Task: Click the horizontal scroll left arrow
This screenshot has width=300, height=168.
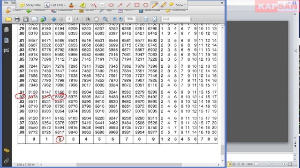Action: 41,165
